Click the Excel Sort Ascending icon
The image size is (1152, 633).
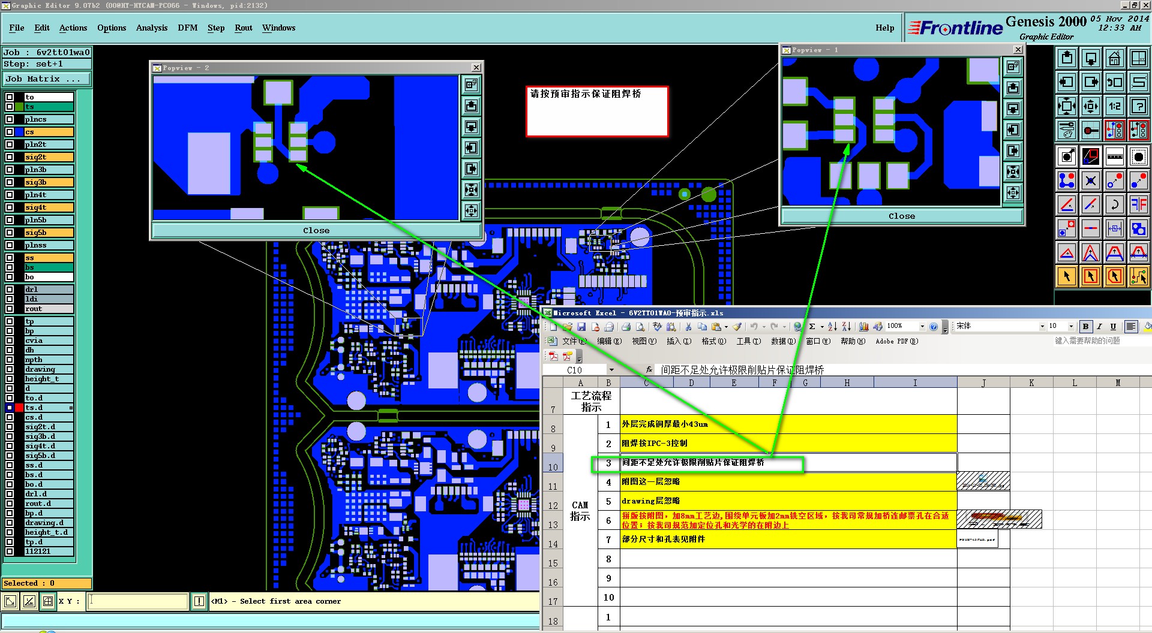pyautogui.click(x=832, y=327)
